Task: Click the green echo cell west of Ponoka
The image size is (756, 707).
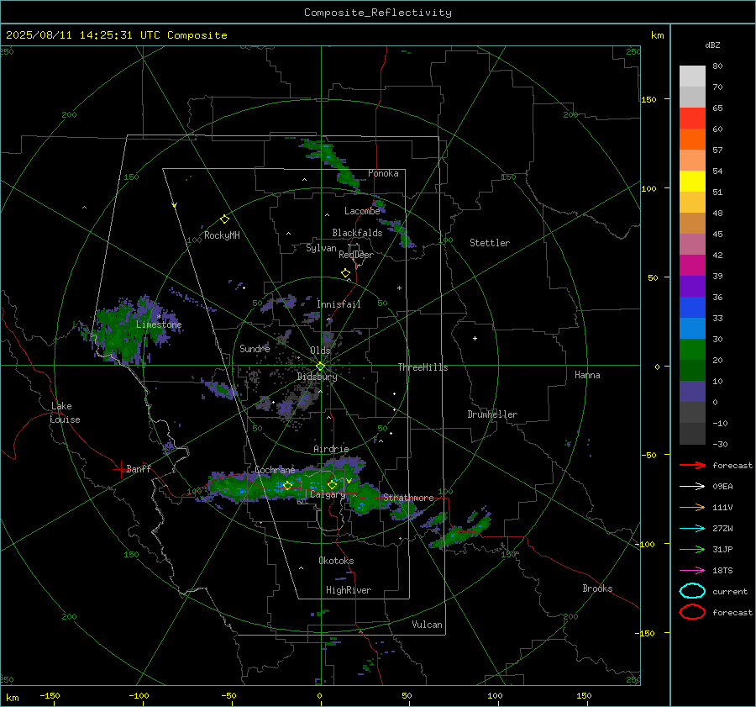Action: coord(333,162)
